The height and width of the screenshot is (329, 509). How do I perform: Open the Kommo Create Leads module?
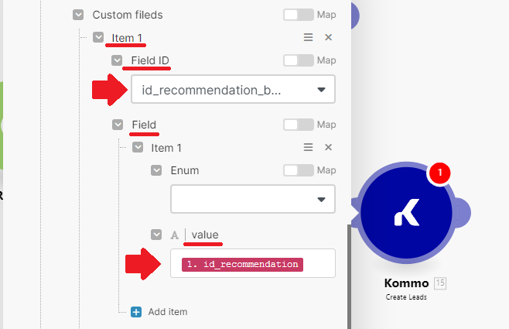tap(406, 213)
